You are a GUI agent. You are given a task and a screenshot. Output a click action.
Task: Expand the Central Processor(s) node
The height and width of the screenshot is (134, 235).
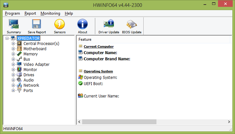click(13, 44)
